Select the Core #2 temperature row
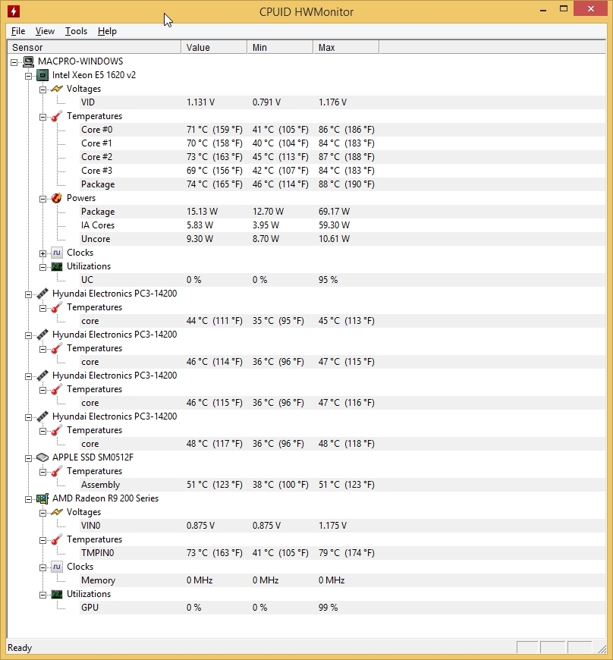613x660 pixels. 342,157
